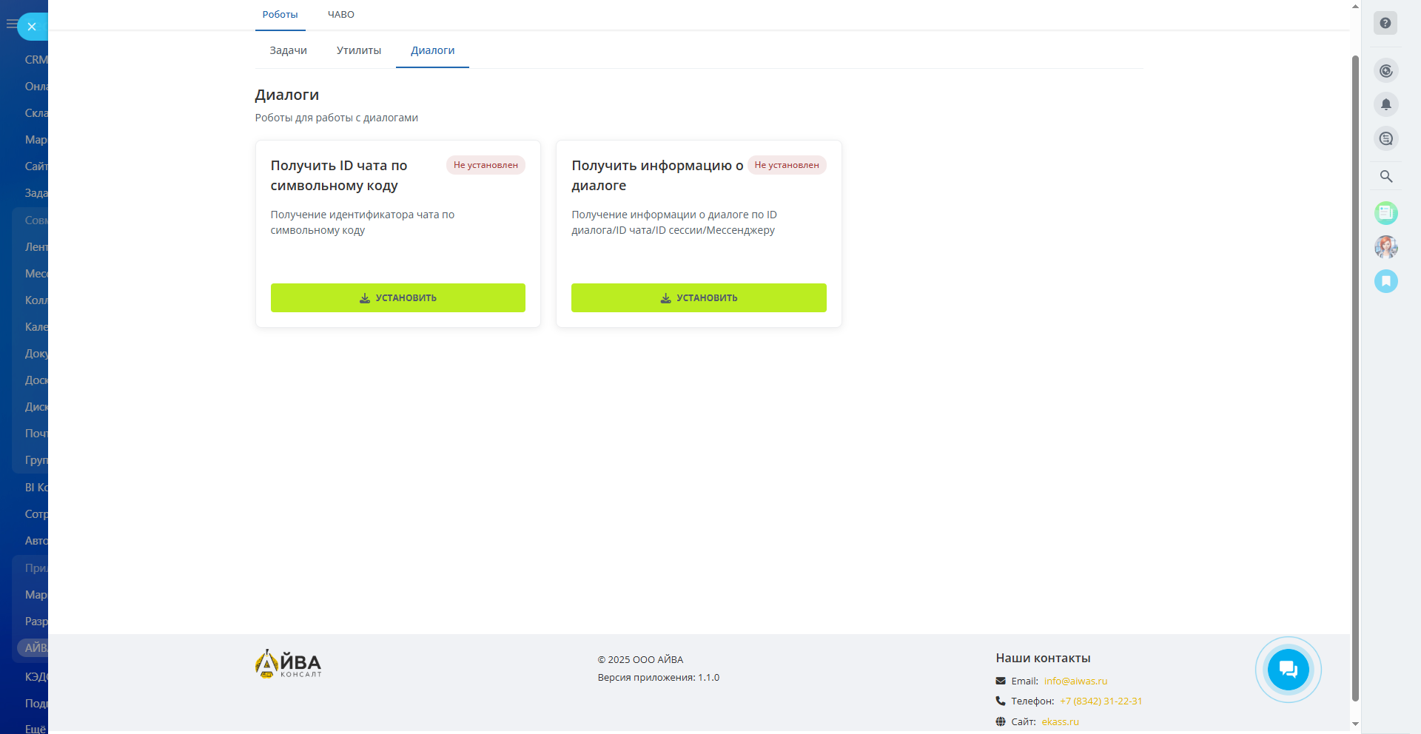Click the scrollbar up arrow
This screenshot has width=1421, height=734.
click(1355, 6)
